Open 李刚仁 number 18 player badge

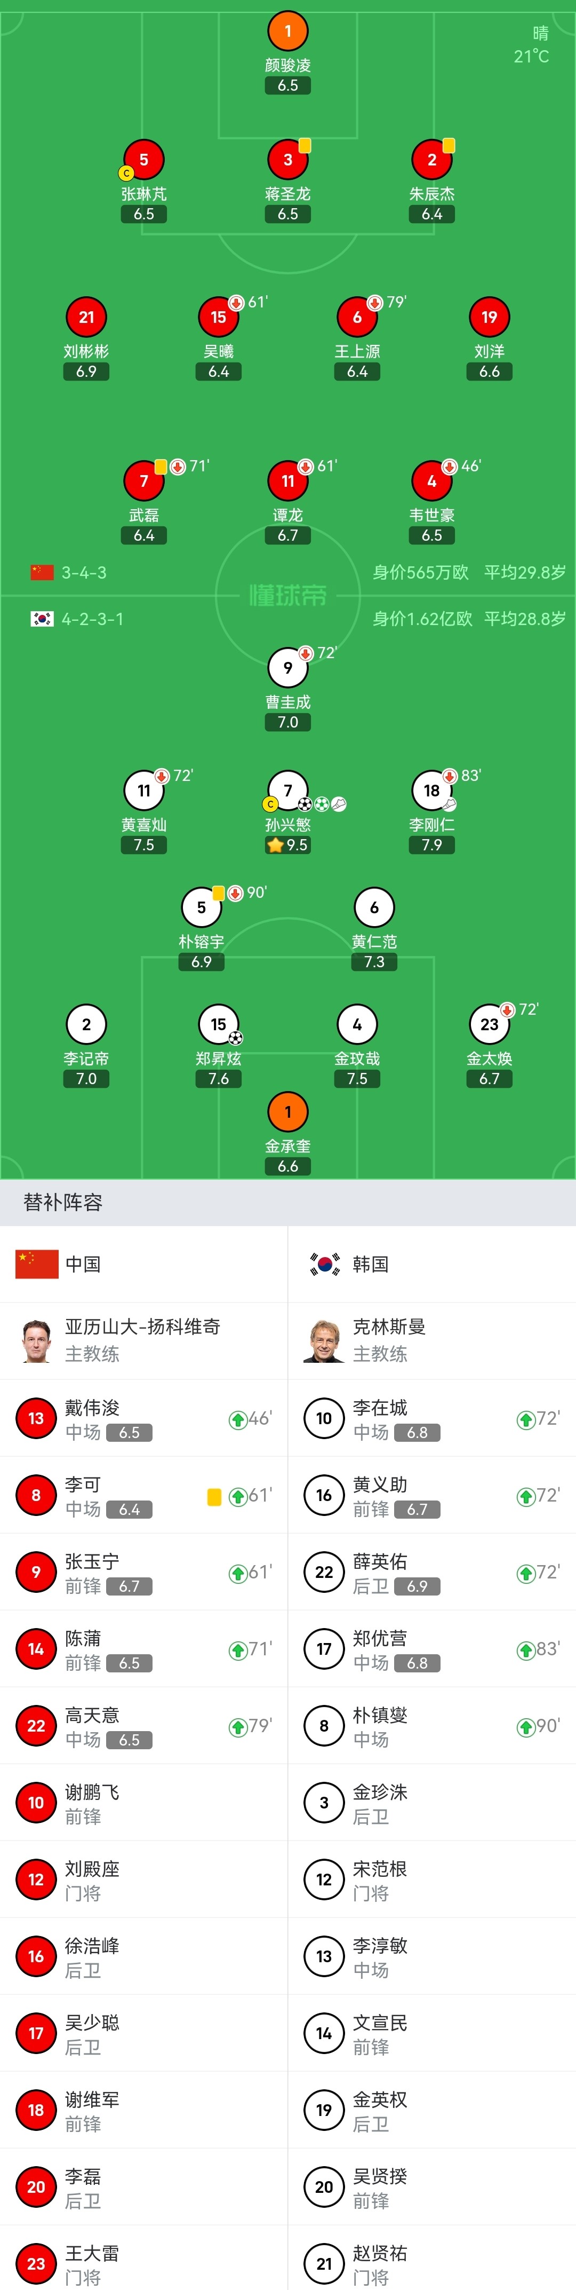[431, 791]
